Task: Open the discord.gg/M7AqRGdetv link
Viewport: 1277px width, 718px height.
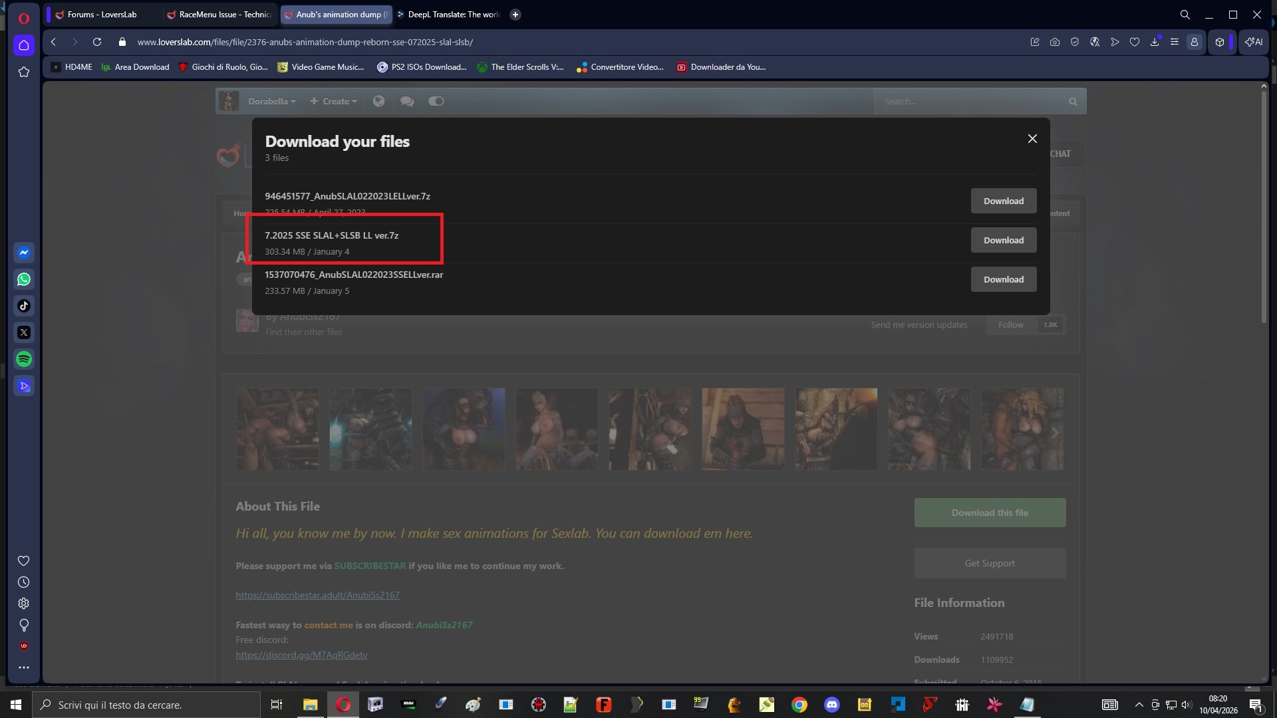Action: click(301, 655)
